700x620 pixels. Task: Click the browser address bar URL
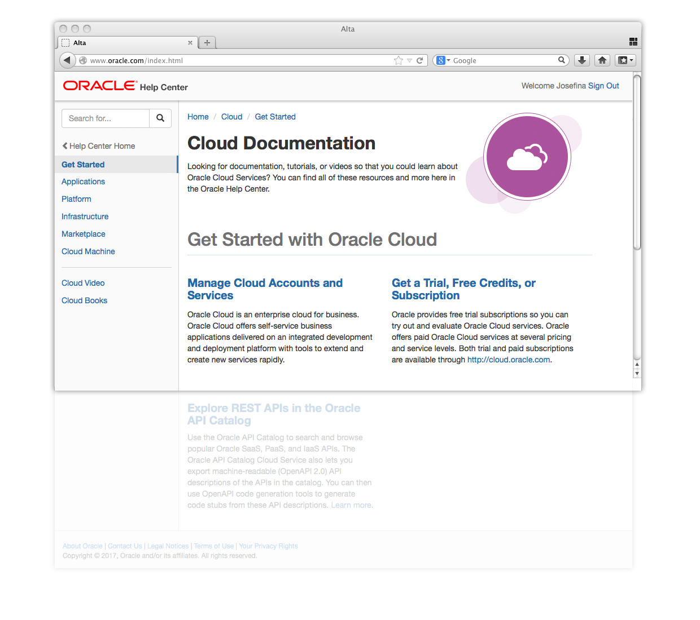(137, 60)
